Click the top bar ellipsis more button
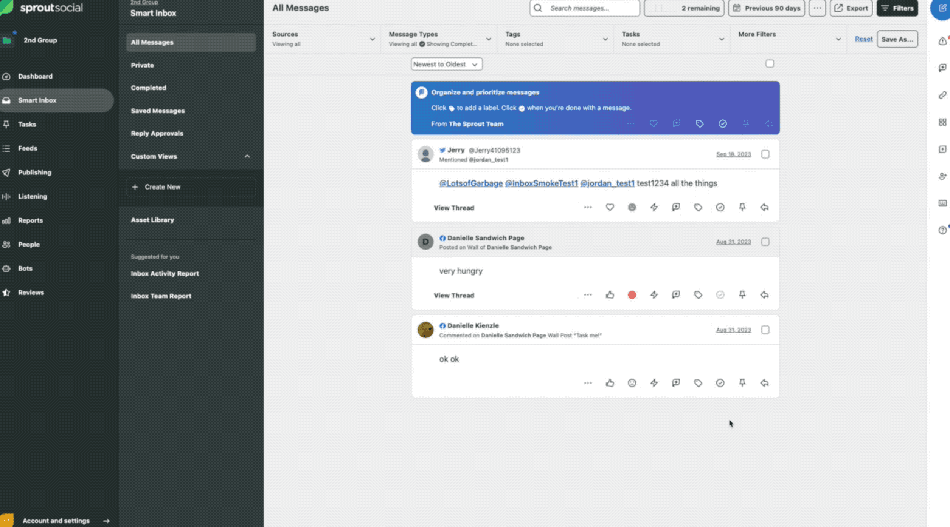The image size is (950, 527). [x=817, y=8]
